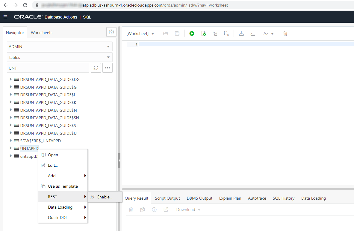Open the Data Loading results tab
The height and width of the screenshot is (231, 354).
[313, 198]
